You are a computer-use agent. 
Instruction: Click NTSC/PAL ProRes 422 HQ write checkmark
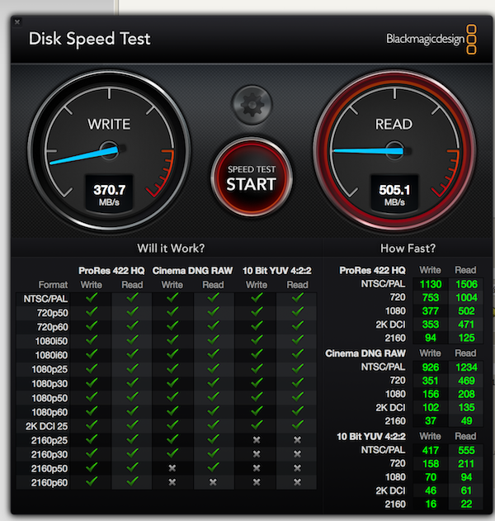[x=92, y=297]
